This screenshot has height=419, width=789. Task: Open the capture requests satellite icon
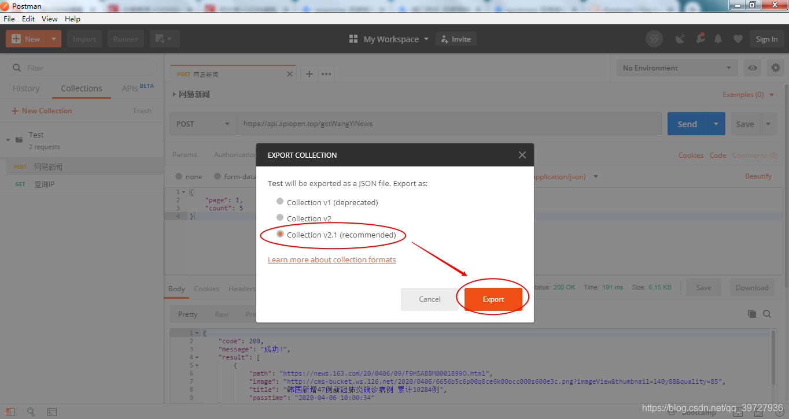tap(680, 39)
